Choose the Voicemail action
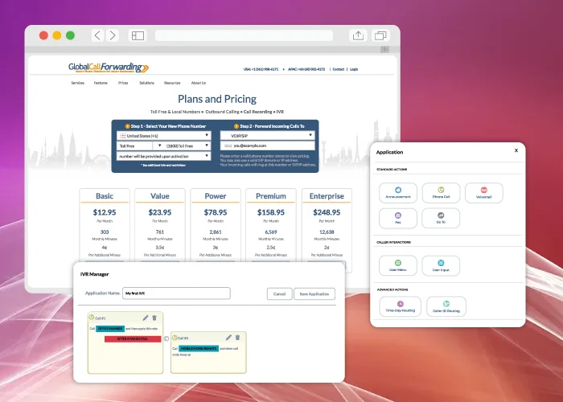 pos(484,192)
